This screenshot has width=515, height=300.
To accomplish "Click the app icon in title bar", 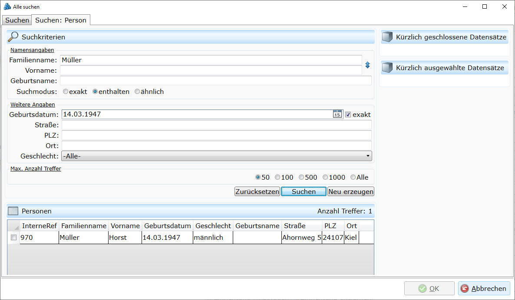I will pos(7,7).
